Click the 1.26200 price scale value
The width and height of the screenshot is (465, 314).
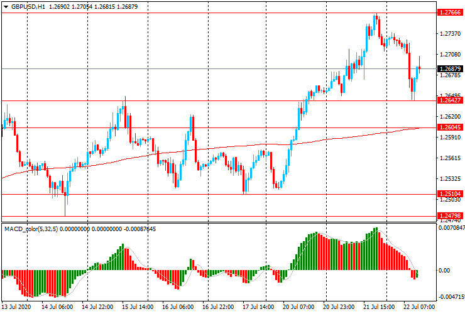(x=451, y=117)
